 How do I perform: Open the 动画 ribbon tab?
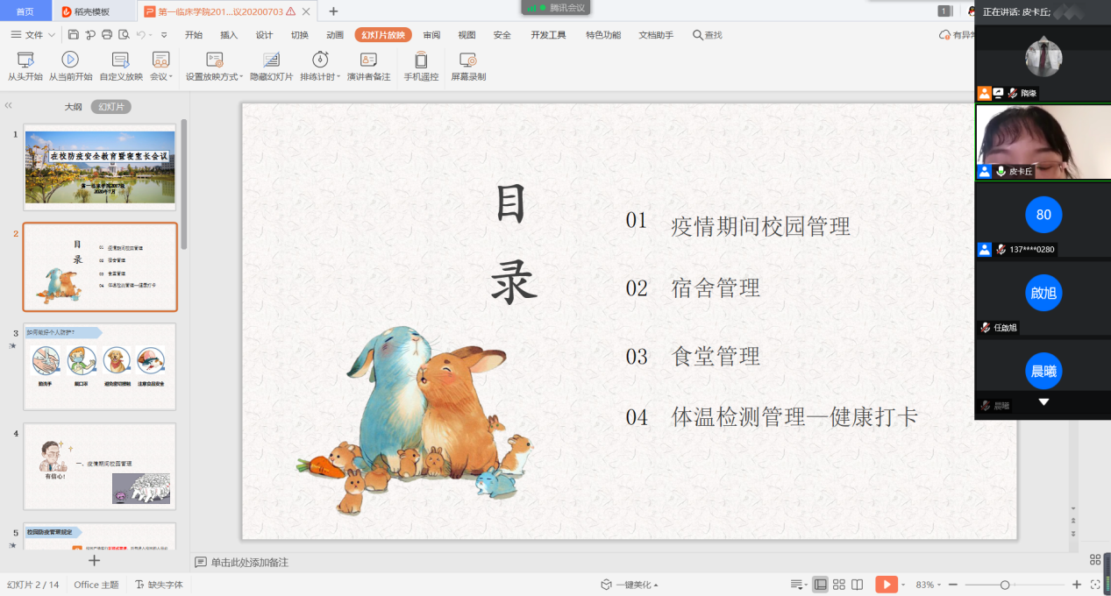[335, 35]
